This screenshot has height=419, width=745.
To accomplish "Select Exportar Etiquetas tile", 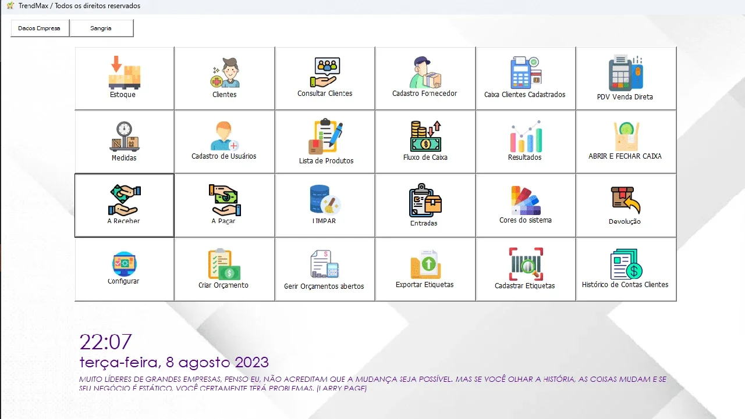I will tap(425, 269).
